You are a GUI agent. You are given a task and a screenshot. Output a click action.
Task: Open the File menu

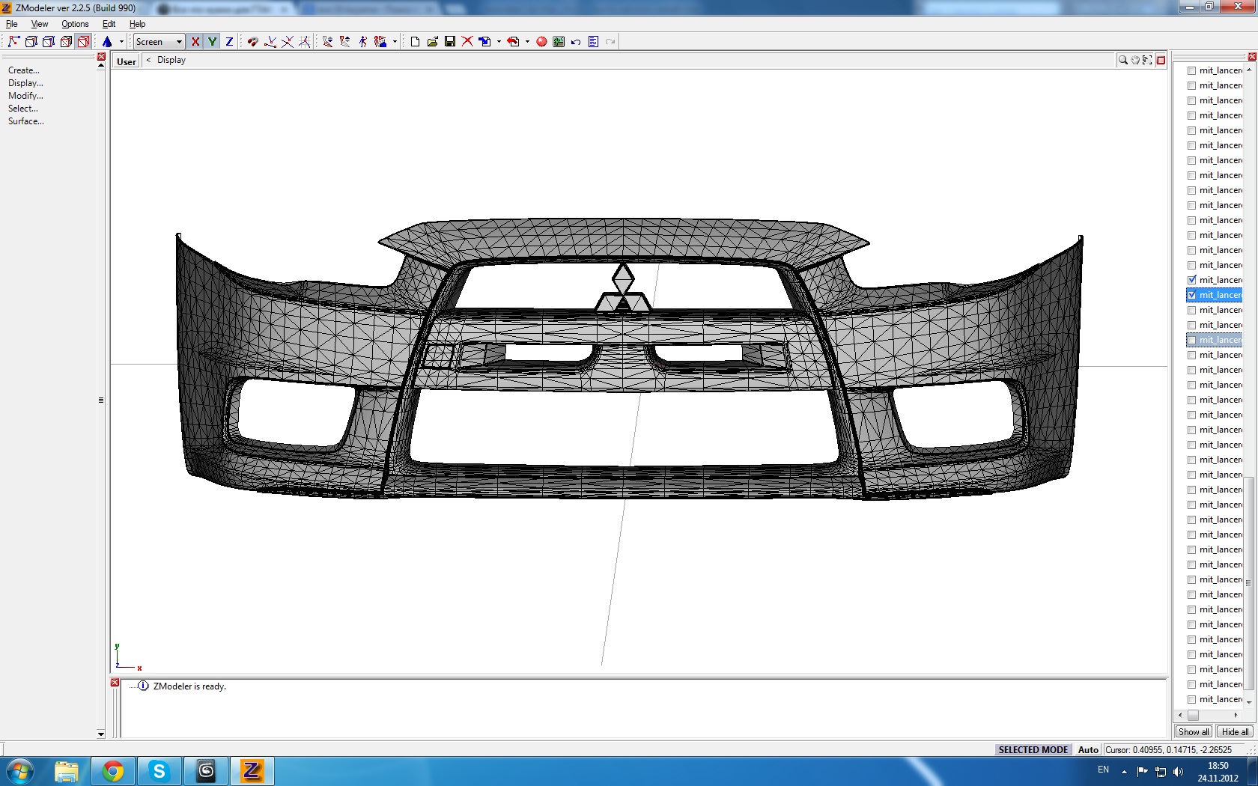click(12, 24)
